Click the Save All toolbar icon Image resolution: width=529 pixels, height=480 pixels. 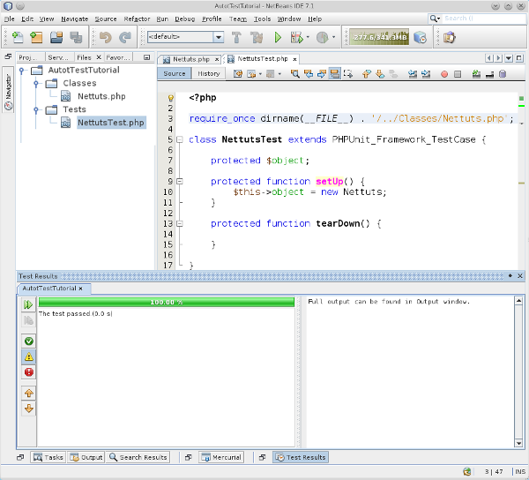(x=76, y=37)
